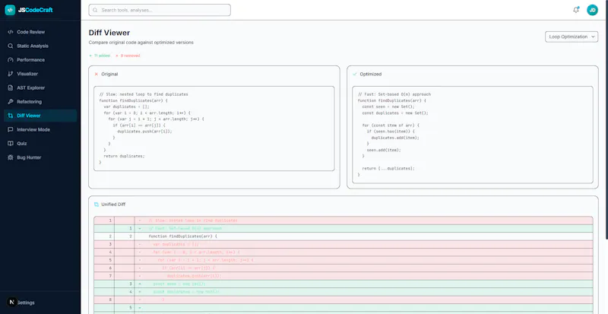Open Bug Hunter tool
Viewport: 608px width, 314px height.
click(40, 157)
